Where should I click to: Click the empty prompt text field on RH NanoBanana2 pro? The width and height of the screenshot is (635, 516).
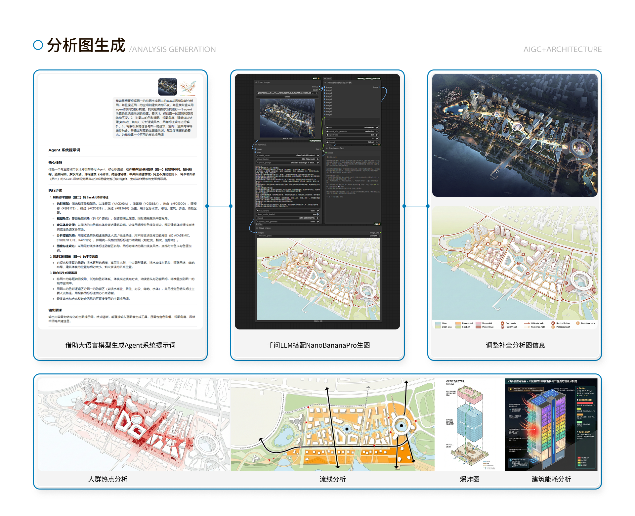click(x=352, y=121)
